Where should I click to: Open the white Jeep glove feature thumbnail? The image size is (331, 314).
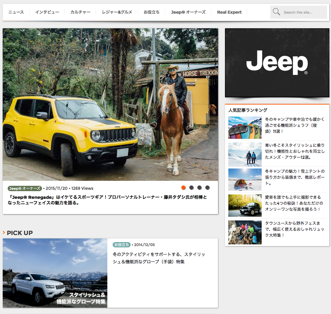pos(55,273)
